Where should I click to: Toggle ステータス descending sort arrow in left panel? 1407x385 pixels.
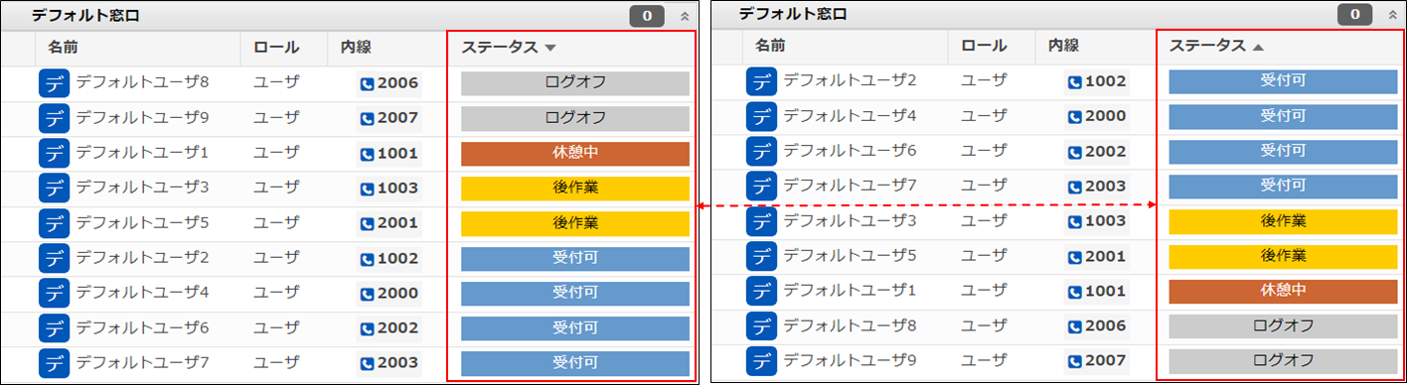[x=550, y=48]
